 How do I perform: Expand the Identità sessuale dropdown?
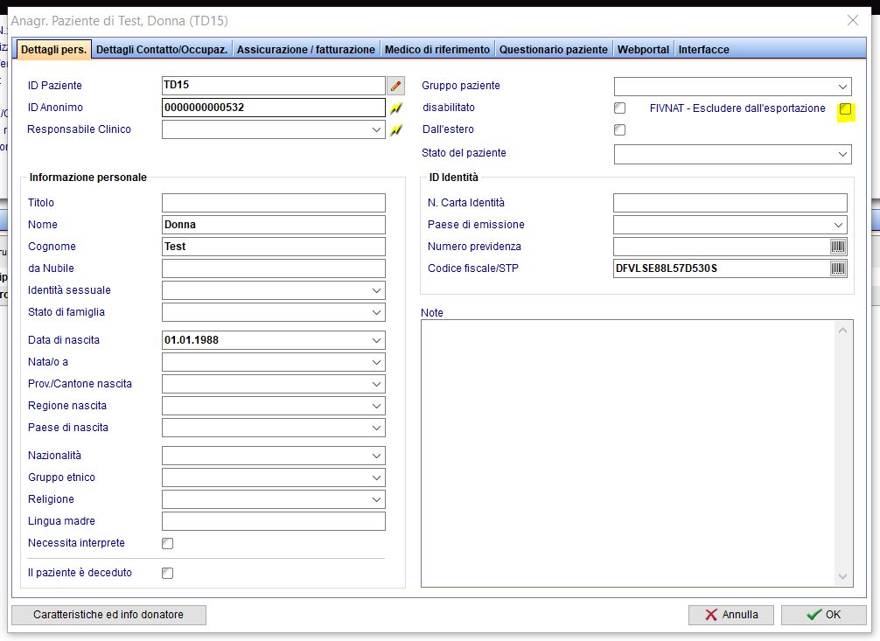point(376,290)
